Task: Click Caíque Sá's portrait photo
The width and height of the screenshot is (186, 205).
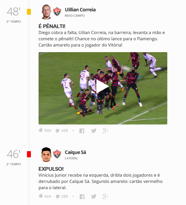Action: point(46,155)
